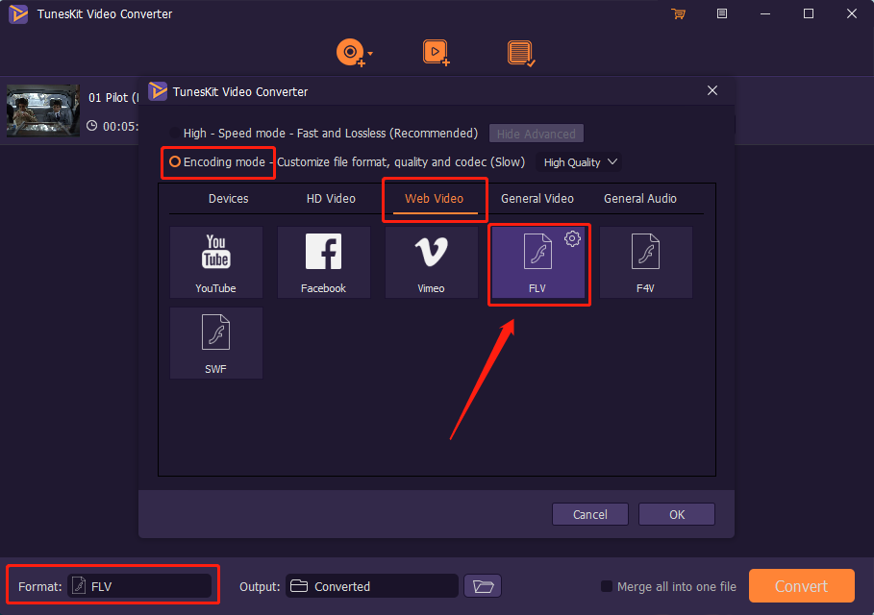Confirm format with the OK button
The height and width of the screenshot is (615, 874).
click(677, 514)
